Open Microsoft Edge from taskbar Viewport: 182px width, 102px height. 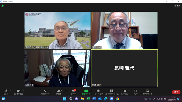106,99
